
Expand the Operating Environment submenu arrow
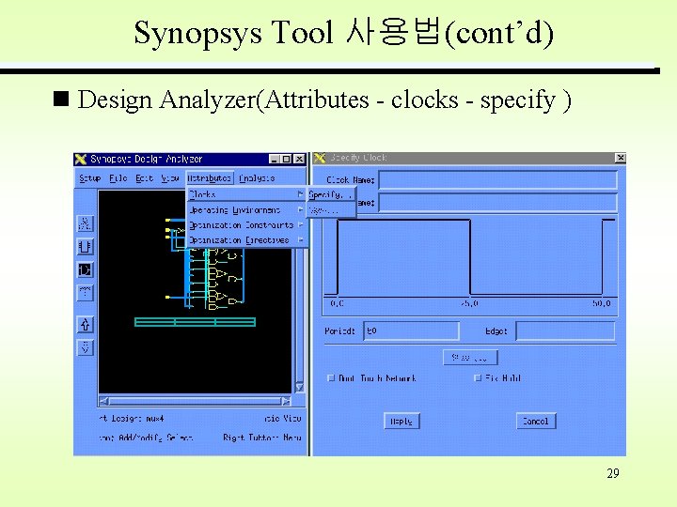tap(301, 210)
